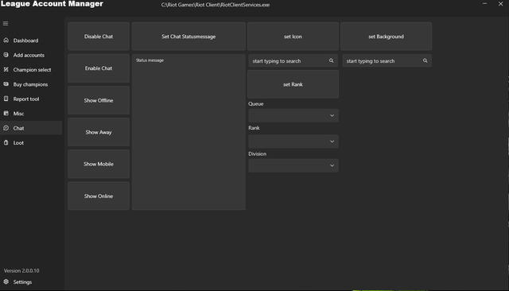The image size is (509, 291).
Task: Set status with Show Offline button
Action: 99,100
